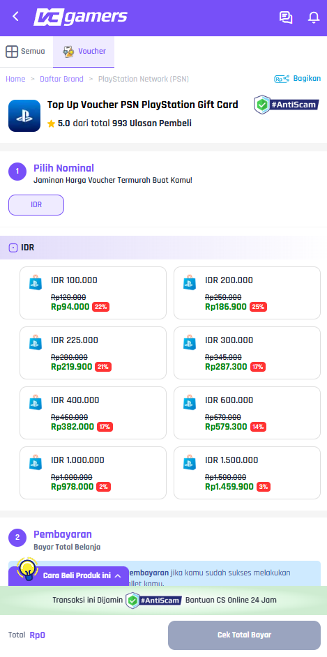Go back using the header arrow

16,17
